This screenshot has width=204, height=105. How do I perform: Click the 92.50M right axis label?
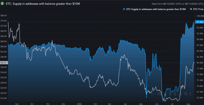pos(200,33)
